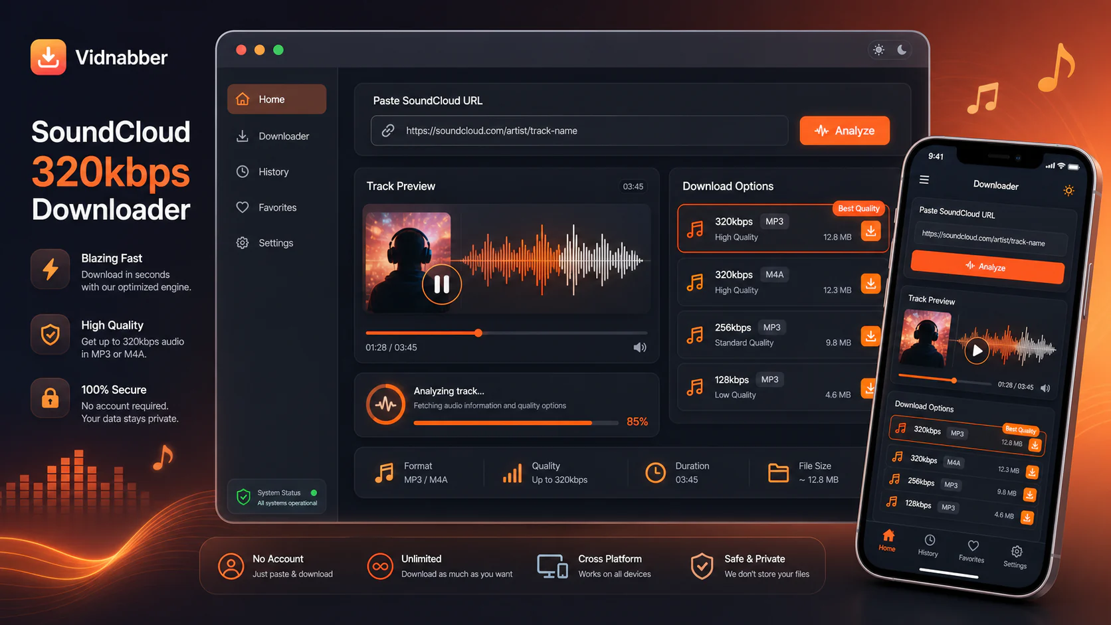Open Downloader in the sidebar
1111x625 pixels.
[x=276, y=136]
